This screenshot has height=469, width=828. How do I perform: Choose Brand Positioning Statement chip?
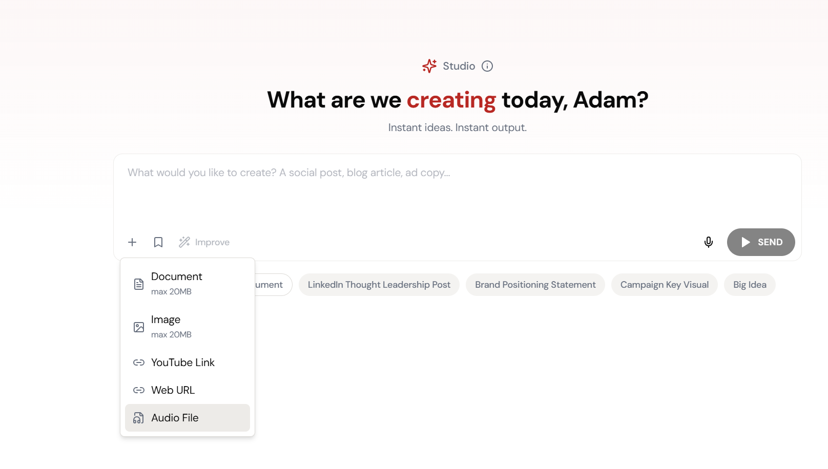pos(535,285)
